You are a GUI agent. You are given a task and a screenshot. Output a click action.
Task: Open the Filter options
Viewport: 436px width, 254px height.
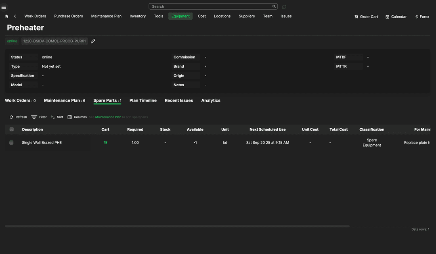tap(39, 117)
